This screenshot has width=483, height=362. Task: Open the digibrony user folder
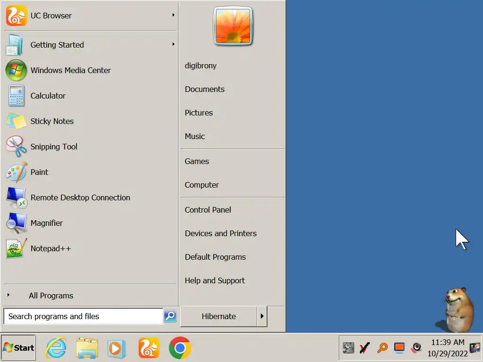tap(200, 66)
